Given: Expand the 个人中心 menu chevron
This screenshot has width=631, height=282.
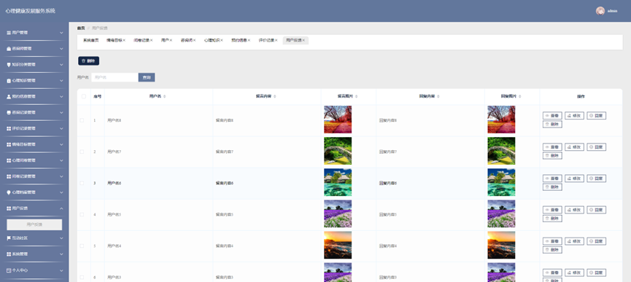Looking at the screenshot, I should (61, 270).
